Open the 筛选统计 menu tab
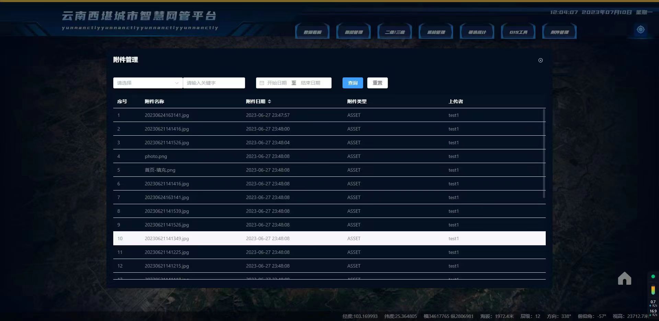The height and width of the screenshot is (321, 659). pyautogui.click(x=477, y=32)
